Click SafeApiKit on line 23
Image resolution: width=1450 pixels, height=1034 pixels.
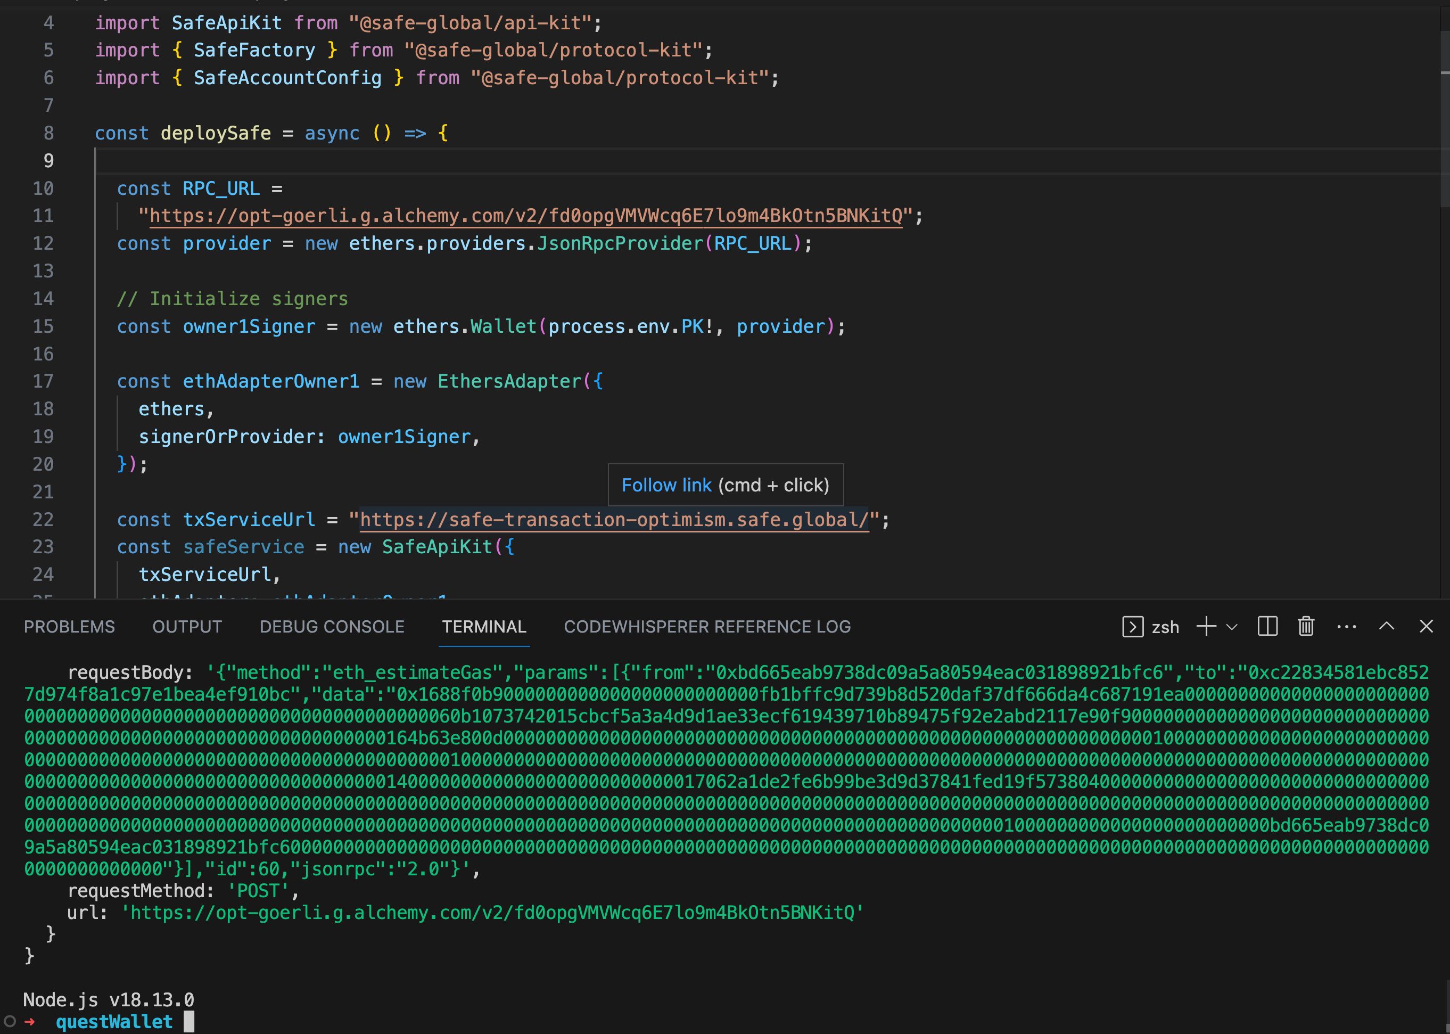pos(438,547)
